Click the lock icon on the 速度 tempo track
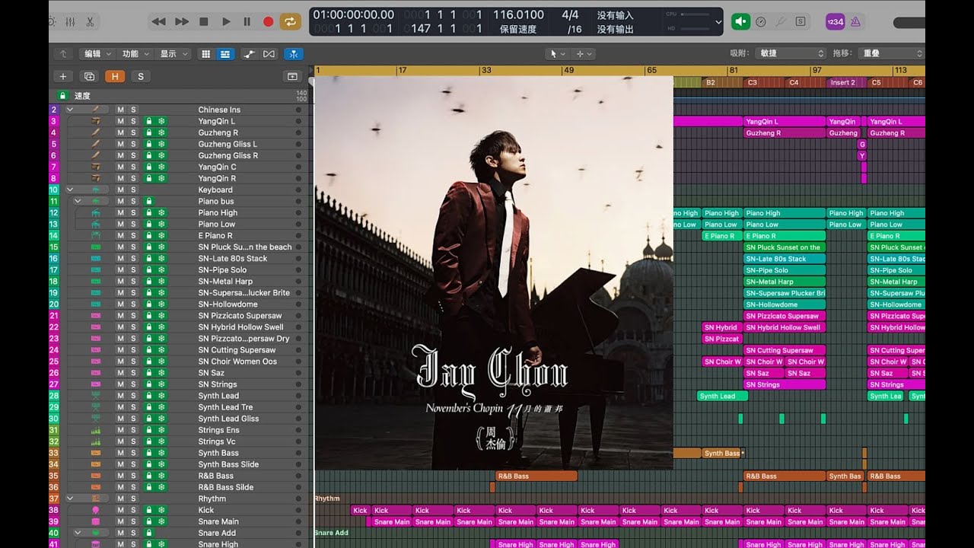 point(62,95)
